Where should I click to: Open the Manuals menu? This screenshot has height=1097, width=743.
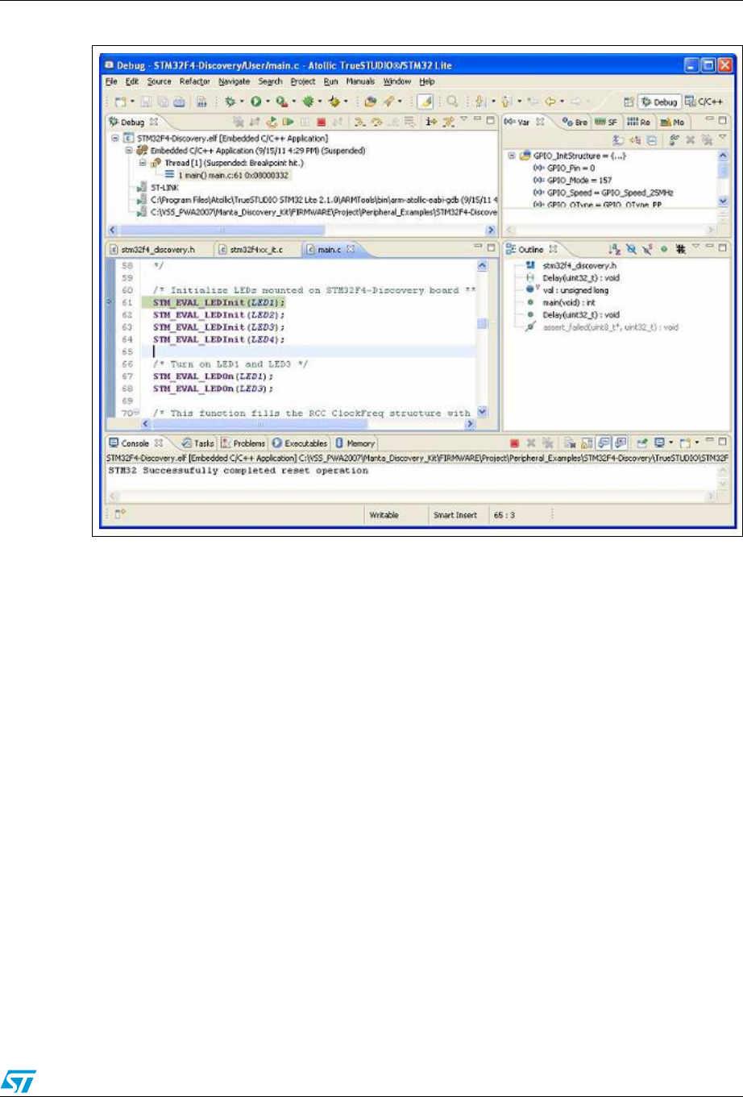tap(360, 81)
